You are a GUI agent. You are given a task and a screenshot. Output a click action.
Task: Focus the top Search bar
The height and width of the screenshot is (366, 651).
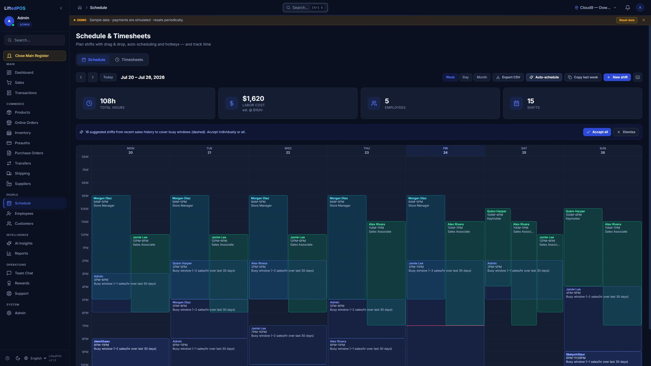pyautogui.click(x=305, y=8)
